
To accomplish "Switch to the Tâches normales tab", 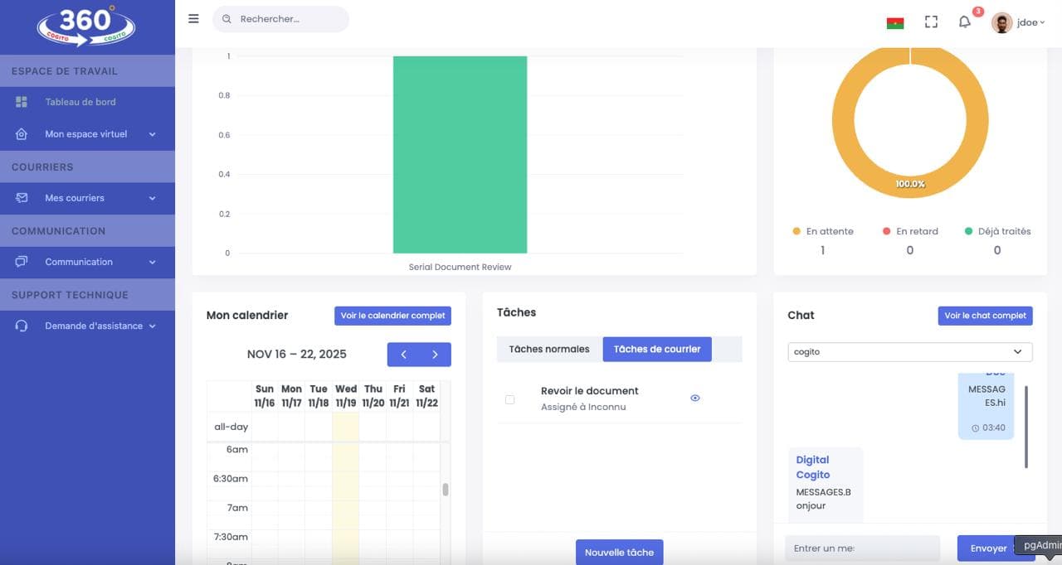I will coord(549,350).
